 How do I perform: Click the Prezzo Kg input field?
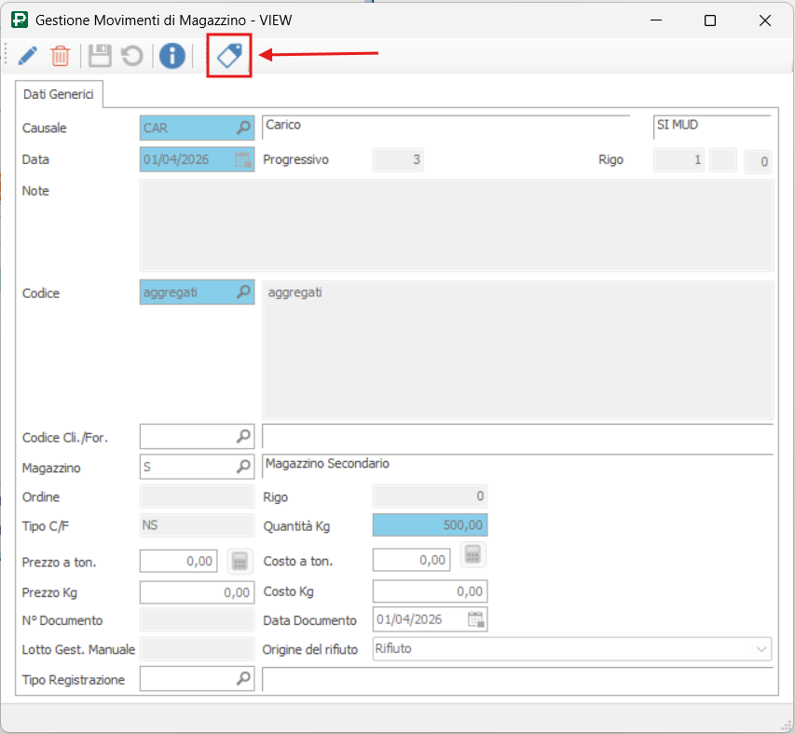(196, 591)
